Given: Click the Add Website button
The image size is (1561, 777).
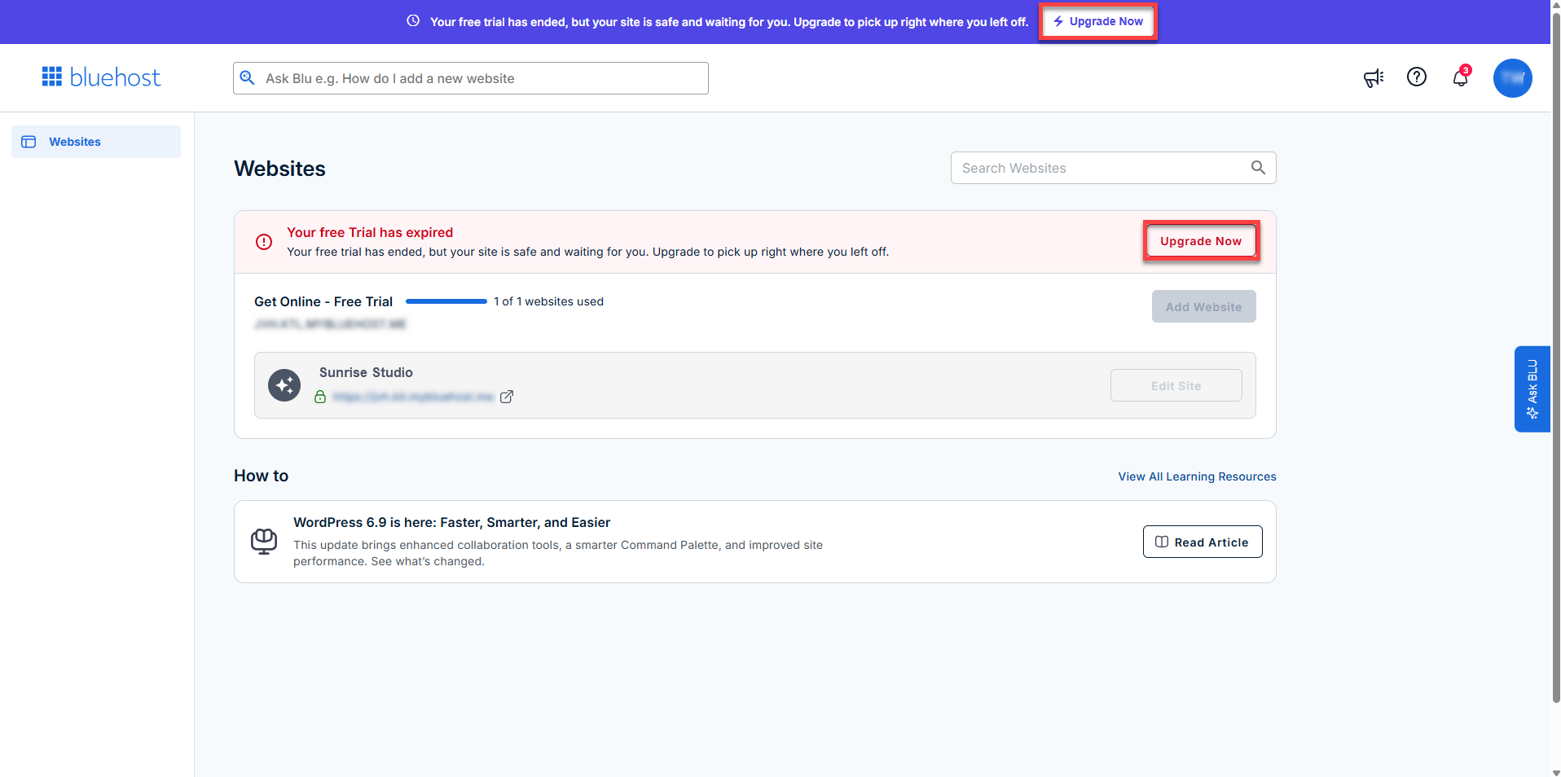Looking at the screenshot, I should 1203,306.
